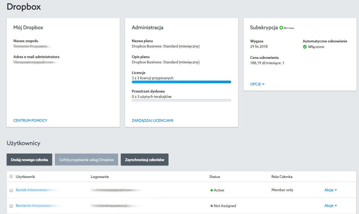The image size is (359, 214).
Task: Open Akcje dropdown in the Active row
Action: (331, 190)
